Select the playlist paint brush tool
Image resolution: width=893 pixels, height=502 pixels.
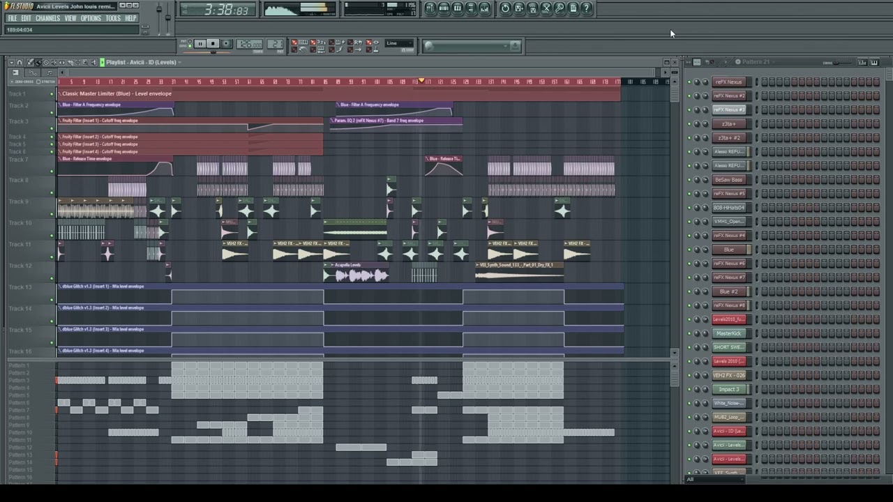[x=38, y=62]
